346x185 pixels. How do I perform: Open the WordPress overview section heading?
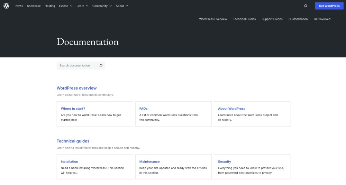76,88
